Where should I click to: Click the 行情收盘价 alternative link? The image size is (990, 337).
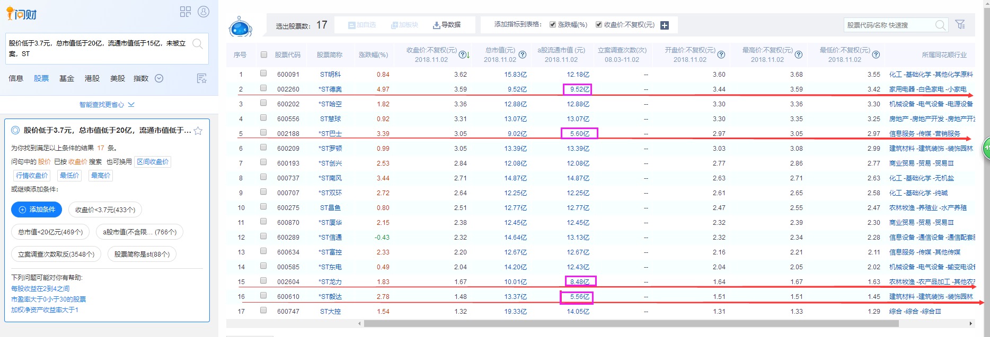coord(32,176)
